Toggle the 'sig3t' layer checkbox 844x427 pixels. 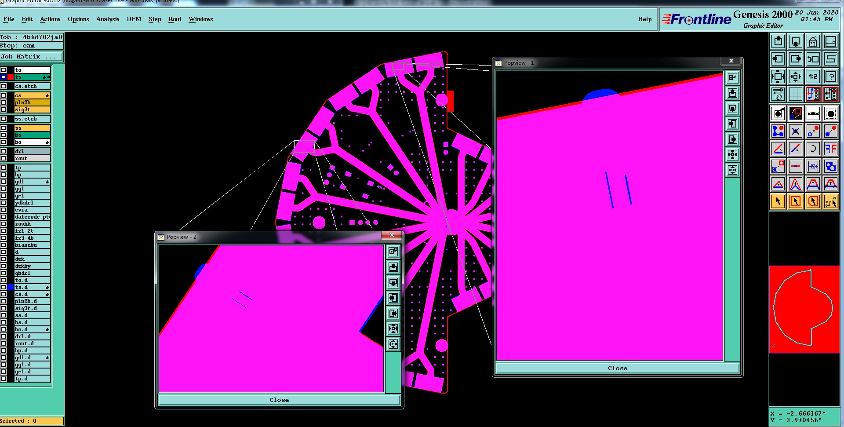pyautogui.click(x=4, y=109)
